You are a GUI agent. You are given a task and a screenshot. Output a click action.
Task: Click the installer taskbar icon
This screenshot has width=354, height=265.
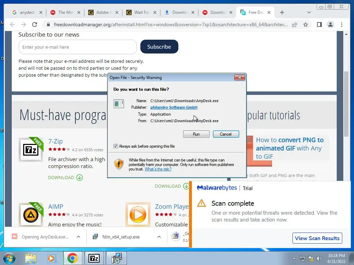click(x=117, y=258)
